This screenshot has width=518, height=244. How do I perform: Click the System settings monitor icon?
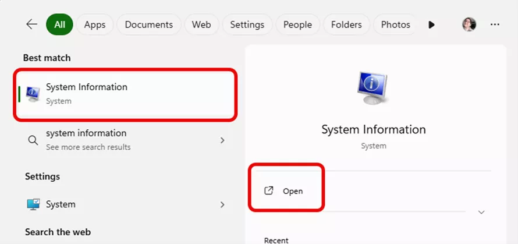point(33,204)
